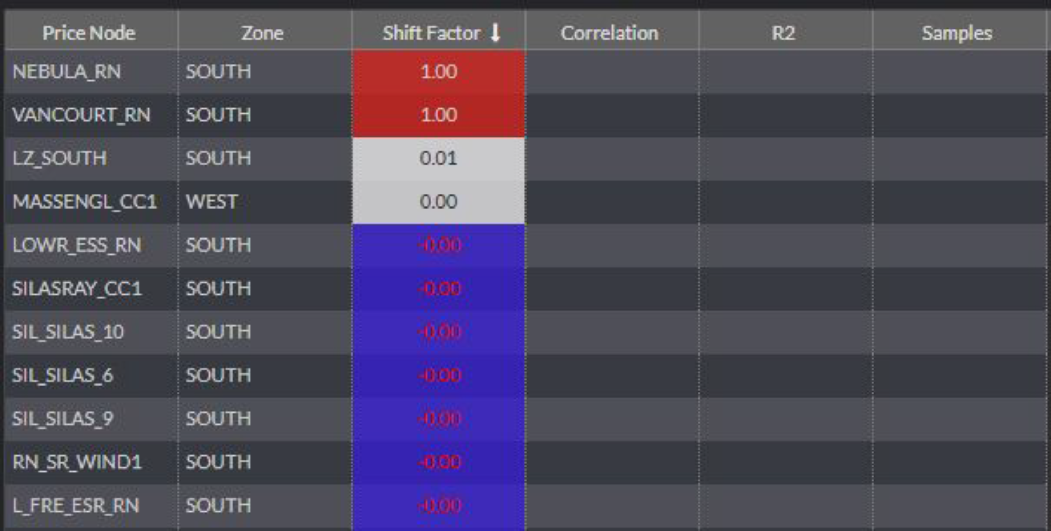Viewport: 1051px width, 531px height.
Task: Click the Shift Factor sort arrow icon
Action: [x=494, y=33]
